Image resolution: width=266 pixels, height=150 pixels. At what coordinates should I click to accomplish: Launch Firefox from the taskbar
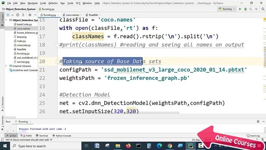128,146
